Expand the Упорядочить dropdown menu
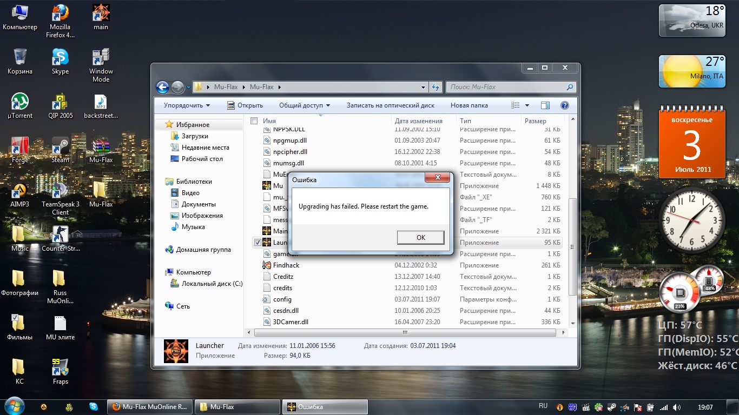Image resolution: width=739 pixels, height=415 pixels. click(x=187, y=105)
